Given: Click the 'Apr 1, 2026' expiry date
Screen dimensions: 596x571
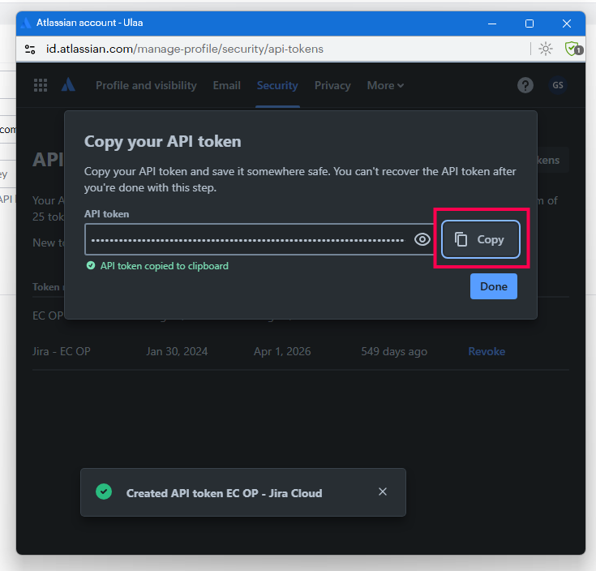Looking at the screenshot, I should pyautogui.click(x=282, y=351).
